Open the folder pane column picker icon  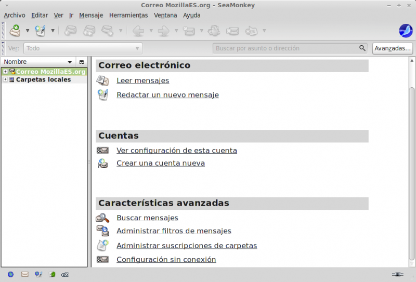pos(82,62)
